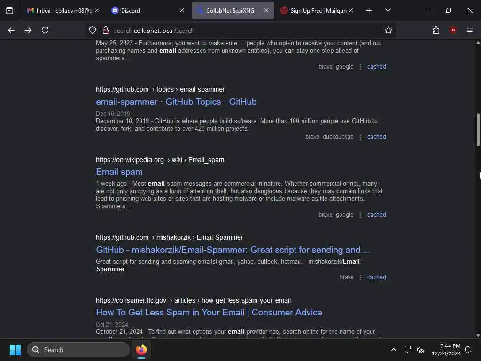Open the Extensions puzzle icon
This screenshot has height=361, width=481.
click(436, 31)
